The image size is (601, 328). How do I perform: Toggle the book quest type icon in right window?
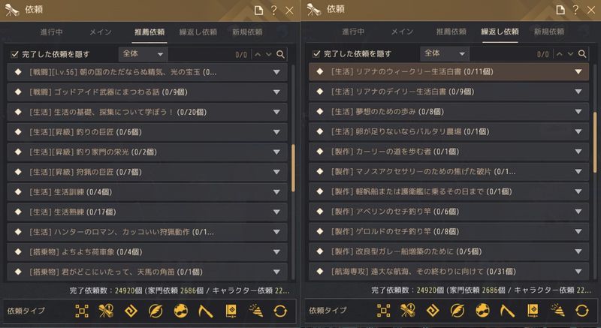pos(530,311)
